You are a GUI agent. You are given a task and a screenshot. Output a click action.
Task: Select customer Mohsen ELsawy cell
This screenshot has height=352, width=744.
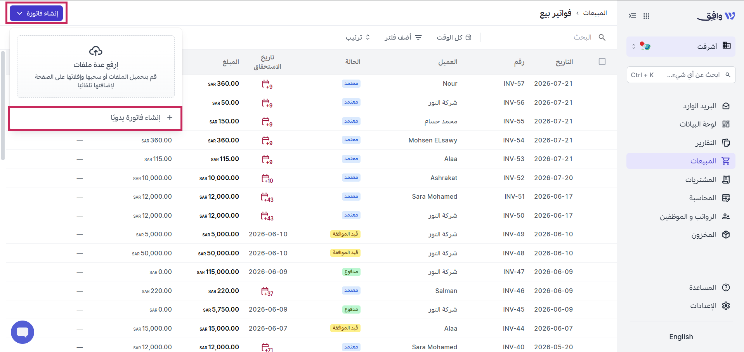pyautogui.click(x=433, y=140)
